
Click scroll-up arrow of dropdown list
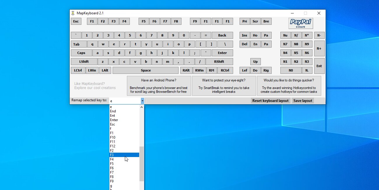pyautogui.click(x=142, y=107)
